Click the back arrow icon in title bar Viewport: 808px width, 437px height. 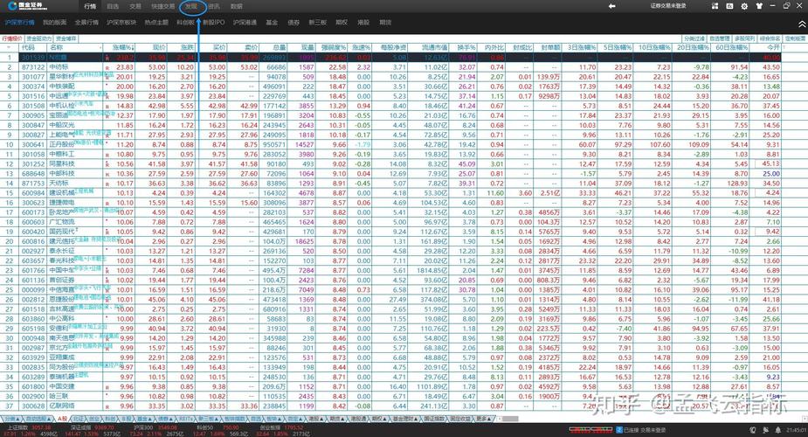[x=611, y=6]
